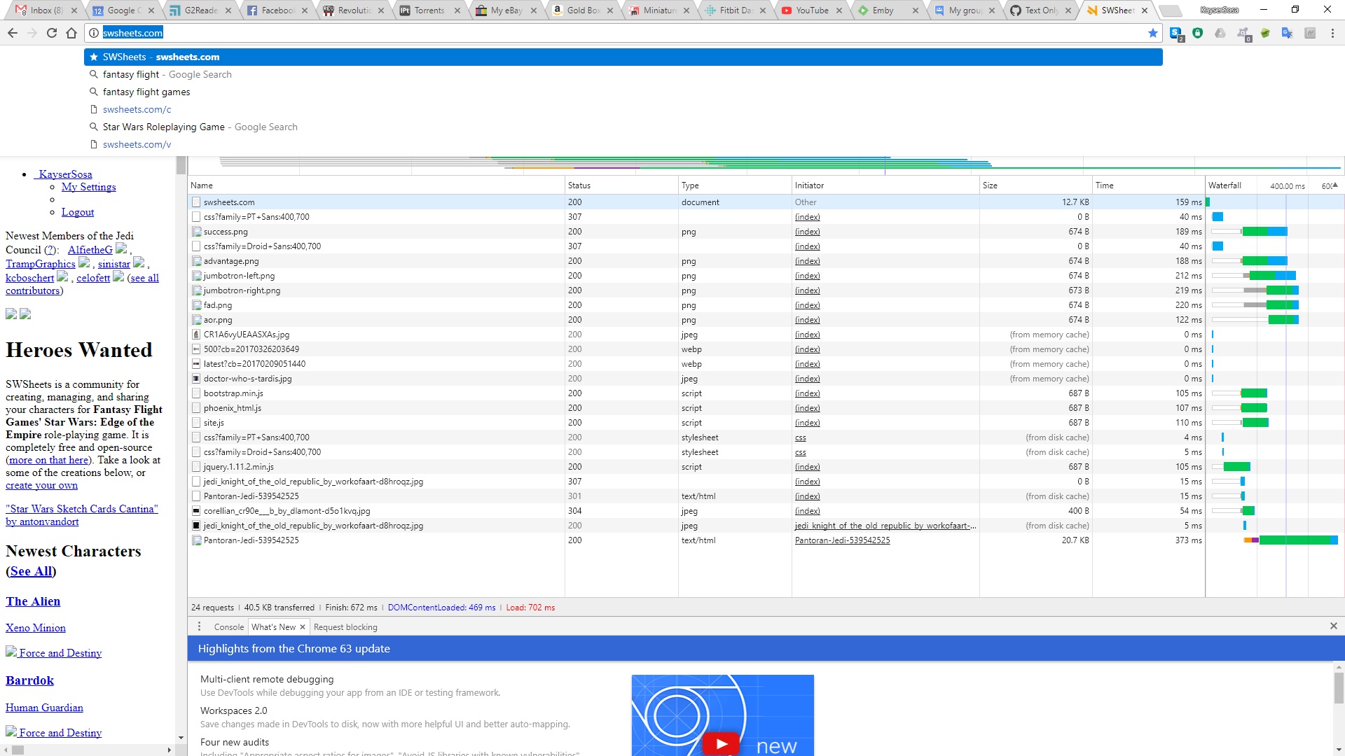Open the create your own link
This screenshot has width=1345, height=756.
(42, 485)
